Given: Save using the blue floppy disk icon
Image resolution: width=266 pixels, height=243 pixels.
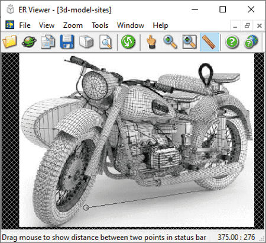Looking at the screenshot, I should pyautogui.click(x=67, y=41).
